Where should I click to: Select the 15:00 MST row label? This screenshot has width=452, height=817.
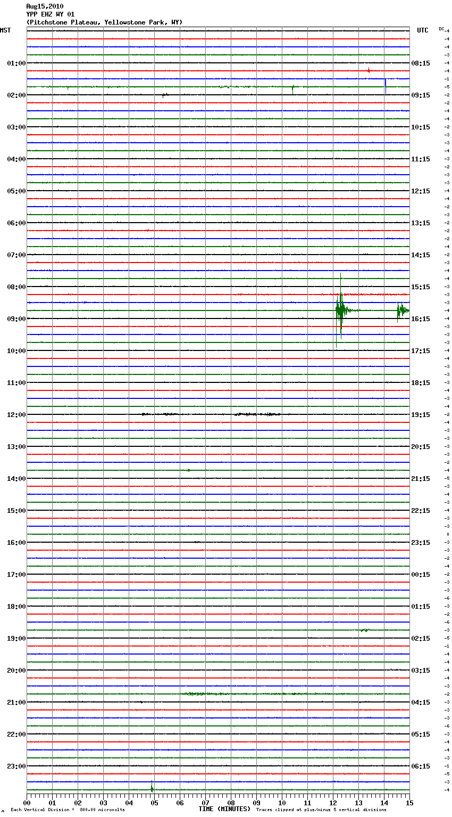[16, 511]
